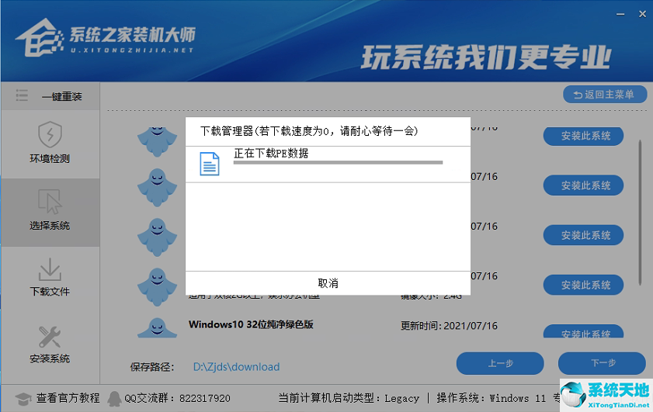The width and height of the screenshot is (653, 412).
Task: Click the document icon in download manager
Action: pos(210,164)
